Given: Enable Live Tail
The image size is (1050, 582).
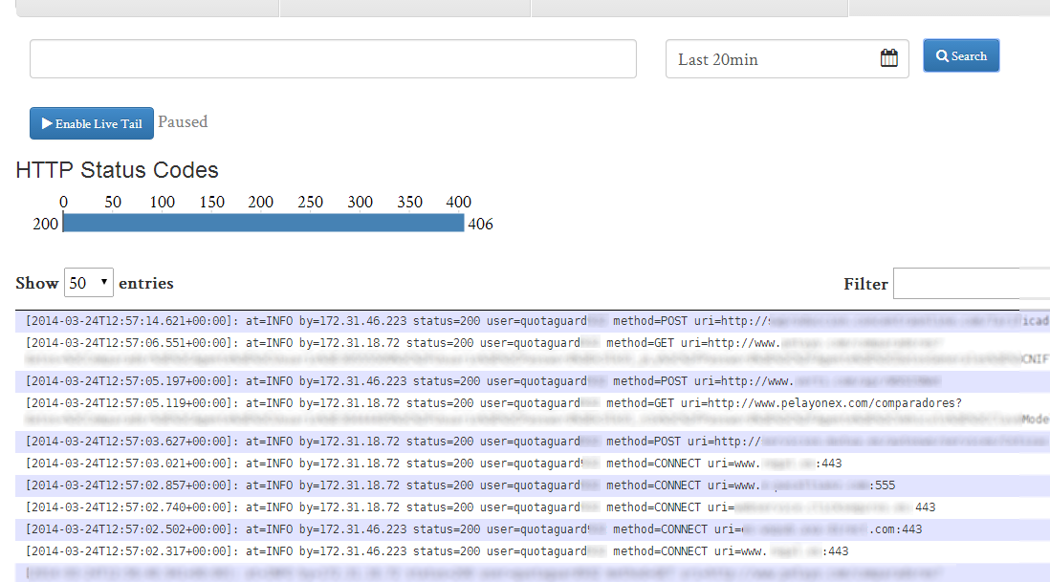Looking at the screenshot, I should (x=91, y=122).
